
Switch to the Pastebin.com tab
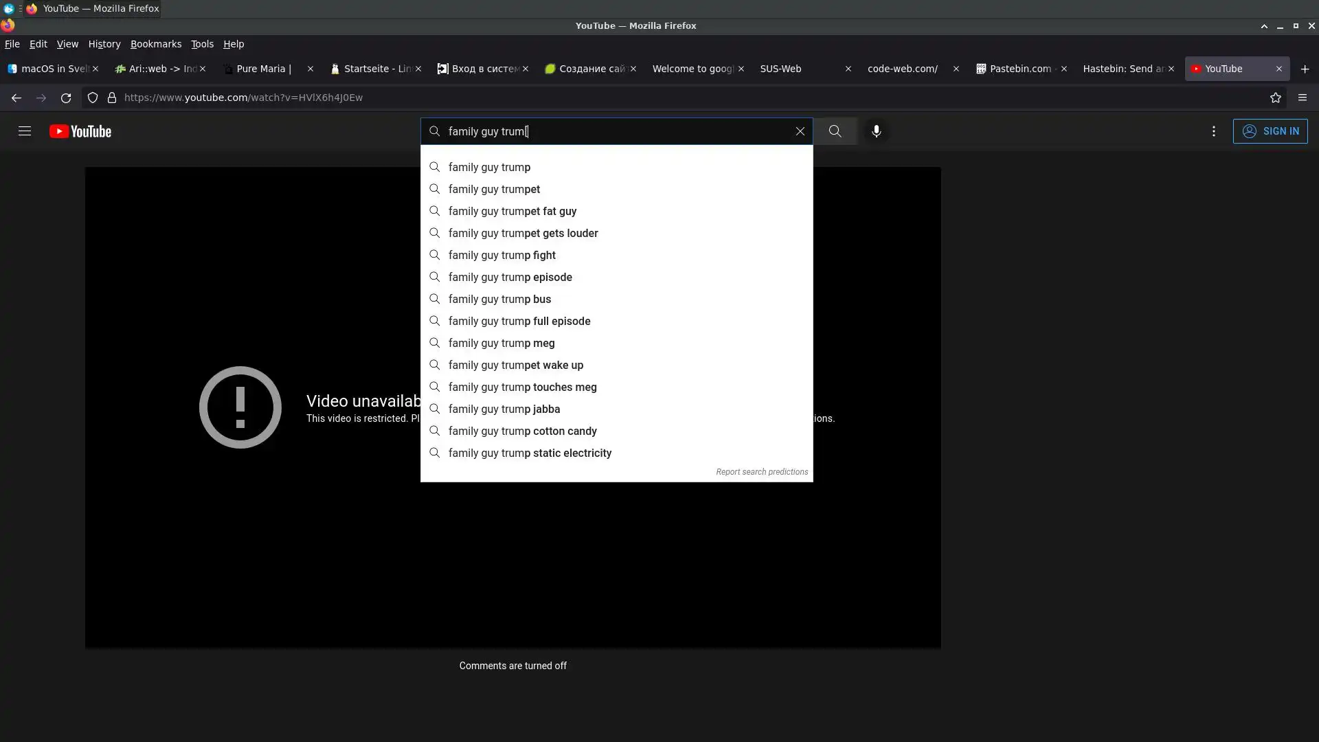click(1019, 69)
